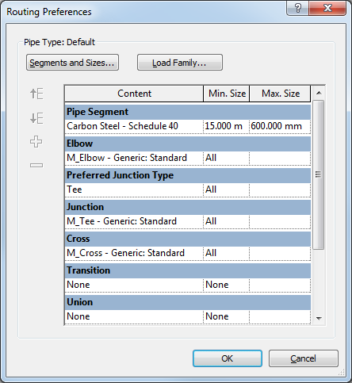Click the Move Row Down icon
352x383 pixels.
click(x=36, y=118)
